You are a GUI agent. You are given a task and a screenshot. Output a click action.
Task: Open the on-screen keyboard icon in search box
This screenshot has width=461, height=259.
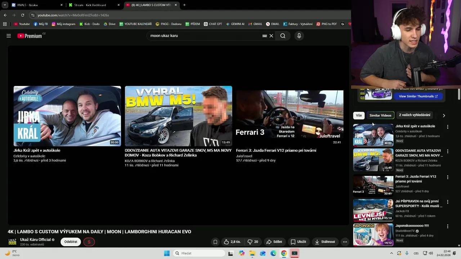coord(264,36)
